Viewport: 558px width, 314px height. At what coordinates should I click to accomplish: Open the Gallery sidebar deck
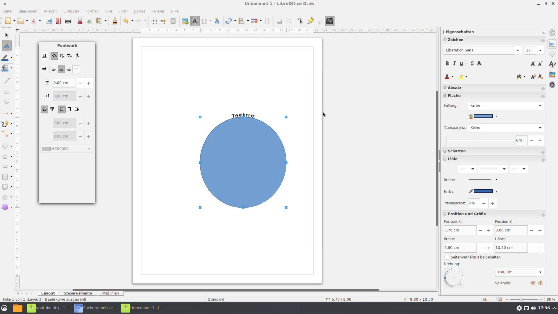tap(552, 75)
